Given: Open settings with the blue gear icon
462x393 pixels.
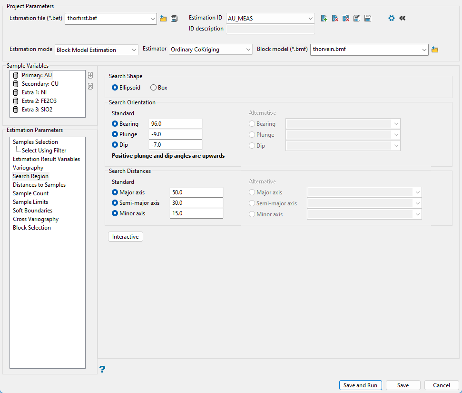Looking at the screenshot, I should point(392,19).
